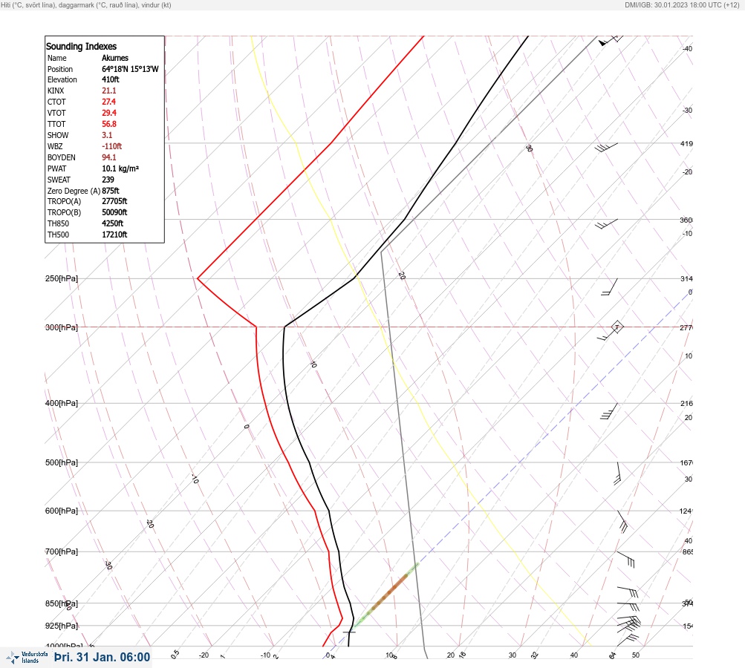Viewport: 745px width, 668px height.
Task: Click the forecast time 'Þri. 31 Jan. 06:00'
Action: pyautogui.click(x=103, y=657)
